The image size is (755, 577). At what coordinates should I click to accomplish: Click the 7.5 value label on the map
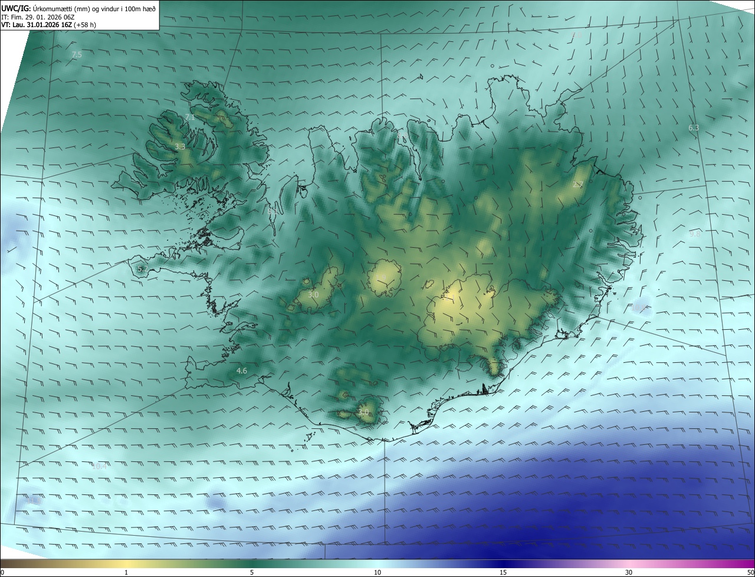tap(77, 54)
